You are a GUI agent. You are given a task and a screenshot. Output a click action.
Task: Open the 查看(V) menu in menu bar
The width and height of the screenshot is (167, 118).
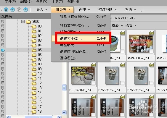pos(41,1)
